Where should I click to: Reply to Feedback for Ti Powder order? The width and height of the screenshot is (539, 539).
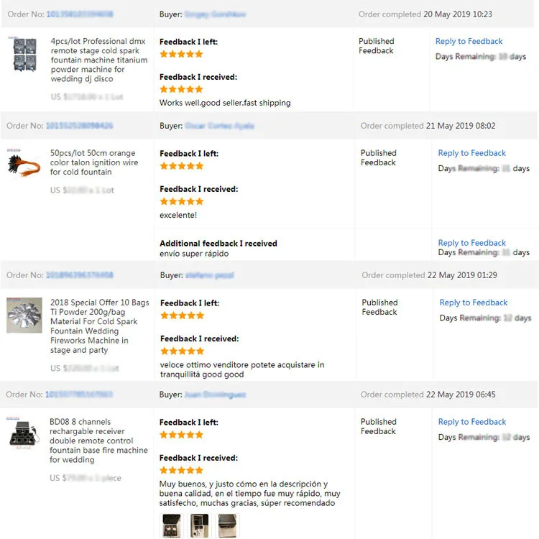pyautogui.click(x=473, y=303)
